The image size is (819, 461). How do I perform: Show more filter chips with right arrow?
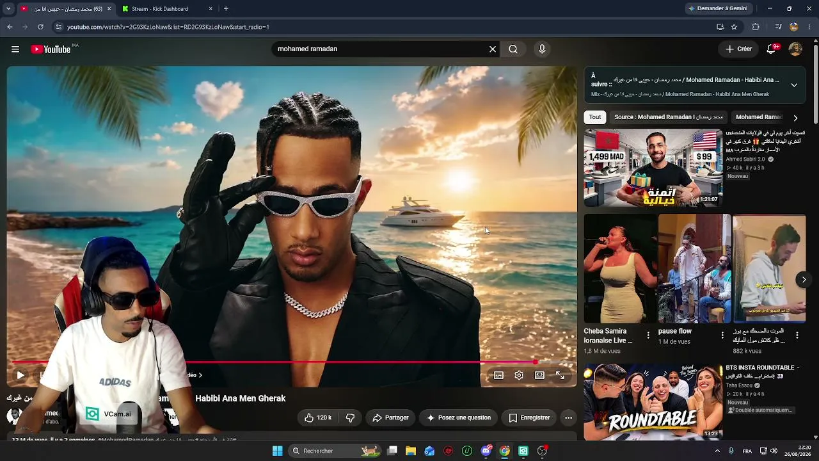click(795, 118)
